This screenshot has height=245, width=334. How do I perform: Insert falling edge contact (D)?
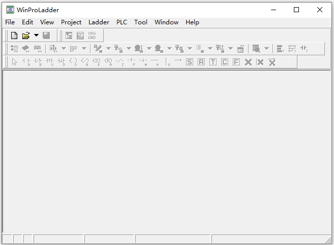[x=62, y=62]
